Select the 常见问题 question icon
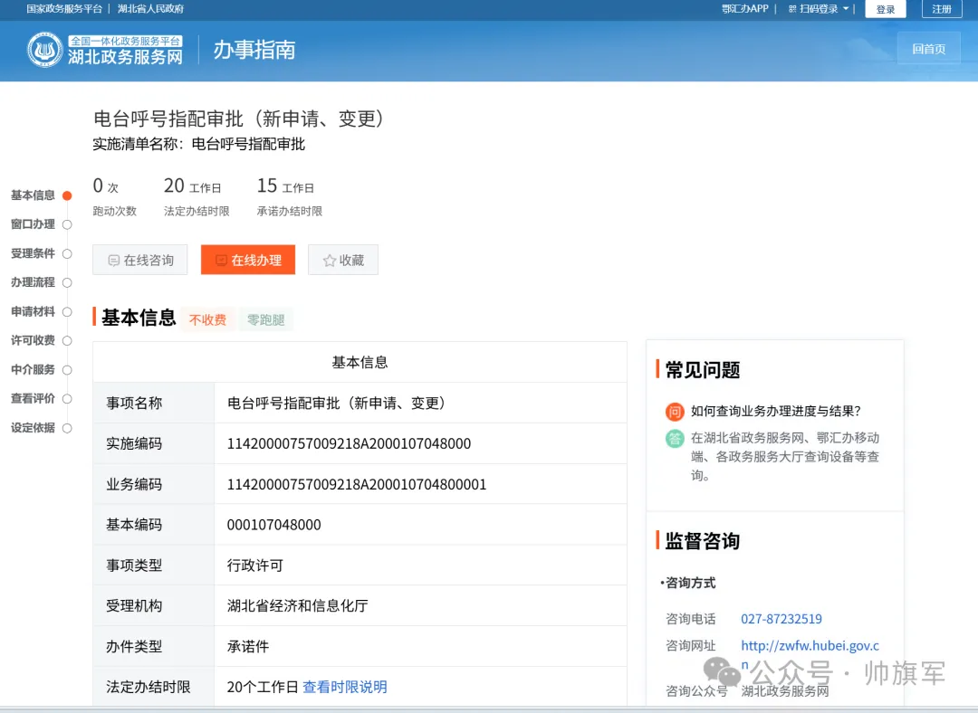The height and width of the screenshot is (713, 978). [x=674, y=412]
